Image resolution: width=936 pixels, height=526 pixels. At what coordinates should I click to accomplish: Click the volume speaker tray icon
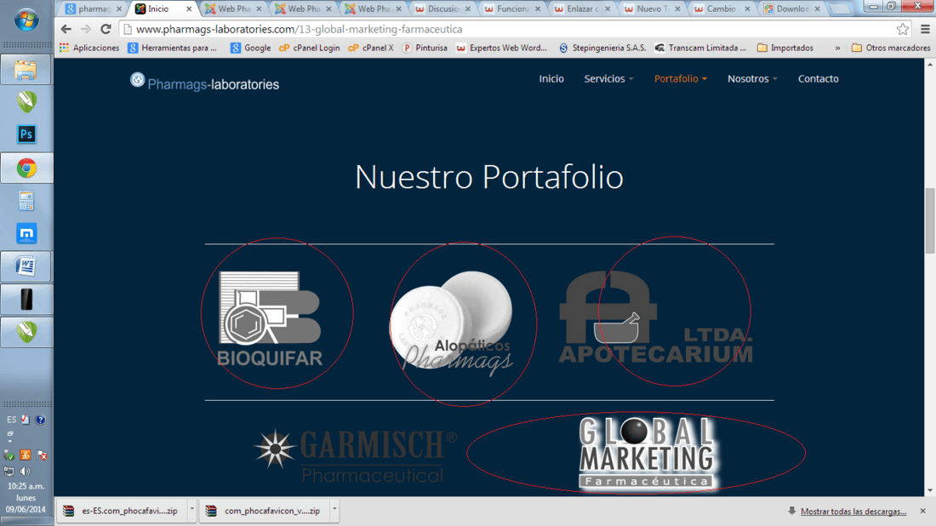(25, 471)
